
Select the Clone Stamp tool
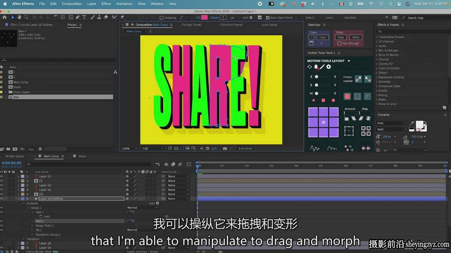99,17
